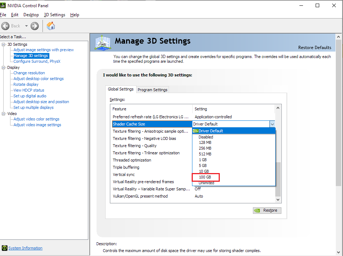This screenshot has height=256, width=343.
Task: Select Texture filtering - Quality row
Action: click(152, 146)
